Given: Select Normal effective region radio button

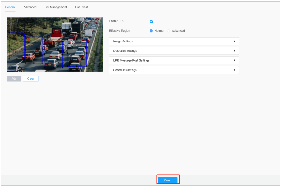Looking at the screenshot, I should (151, 31).
